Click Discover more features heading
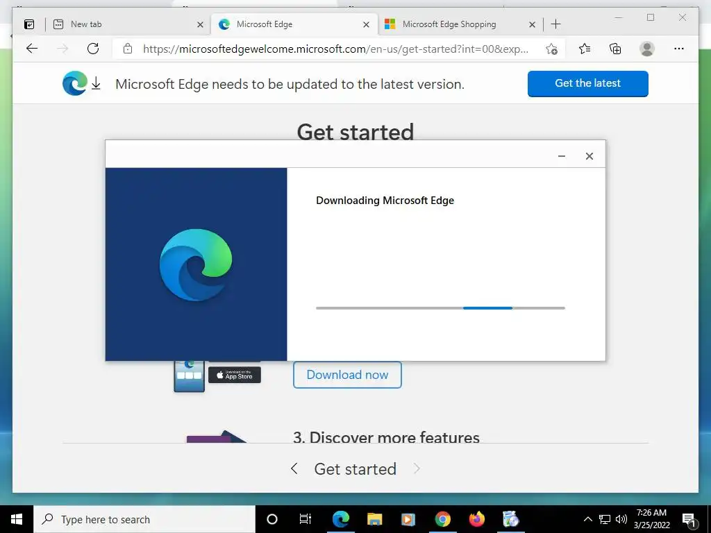 (386, 437)
